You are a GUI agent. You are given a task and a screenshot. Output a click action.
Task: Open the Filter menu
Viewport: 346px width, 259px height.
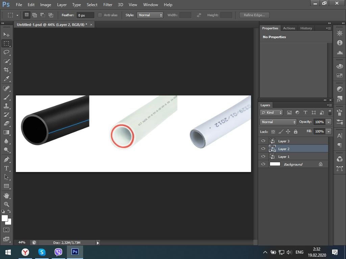[x=108, y=5]
